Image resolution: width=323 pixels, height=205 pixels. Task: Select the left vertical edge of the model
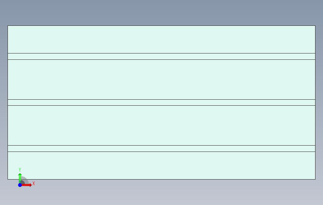click(x=8, y=102)
